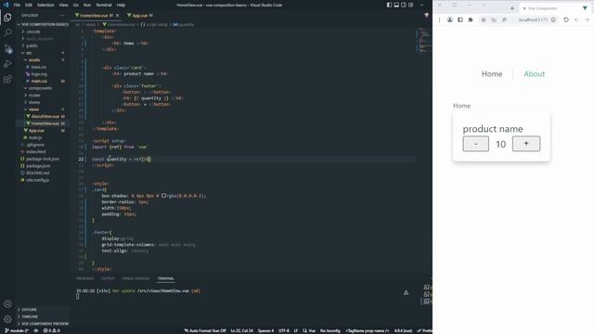The height and width of the screenshot is (334, 594).
Task: Collapse the views folder
Action: coord(33,109)
